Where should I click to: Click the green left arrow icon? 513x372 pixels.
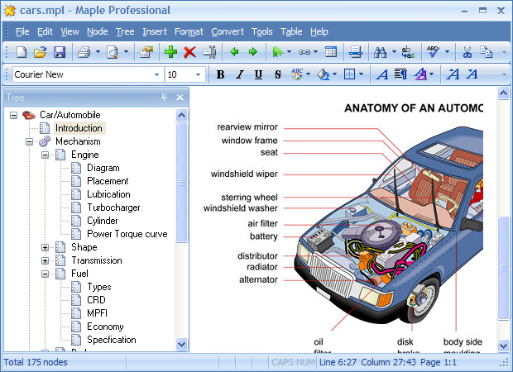[234, 52]
